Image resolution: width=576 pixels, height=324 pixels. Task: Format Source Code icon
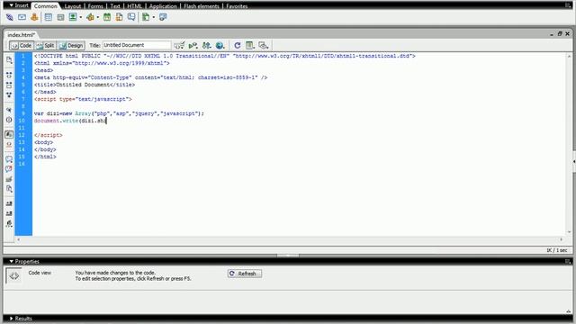(x=9, y=223)
